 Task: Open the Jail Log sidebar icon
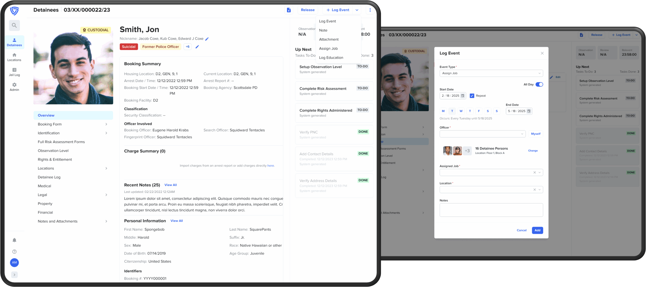coord(14,72)
